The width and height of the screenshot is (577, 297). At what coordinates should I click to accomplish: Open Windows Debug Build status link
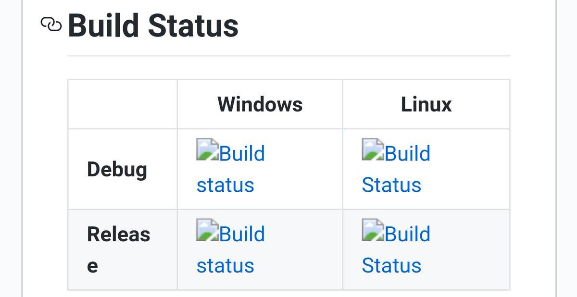pyautogui.click(x=231, y=169)
